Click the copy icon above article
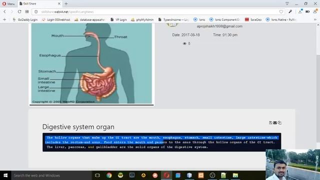This screenshot has width=320, height=180. click(x=279, y=122)
